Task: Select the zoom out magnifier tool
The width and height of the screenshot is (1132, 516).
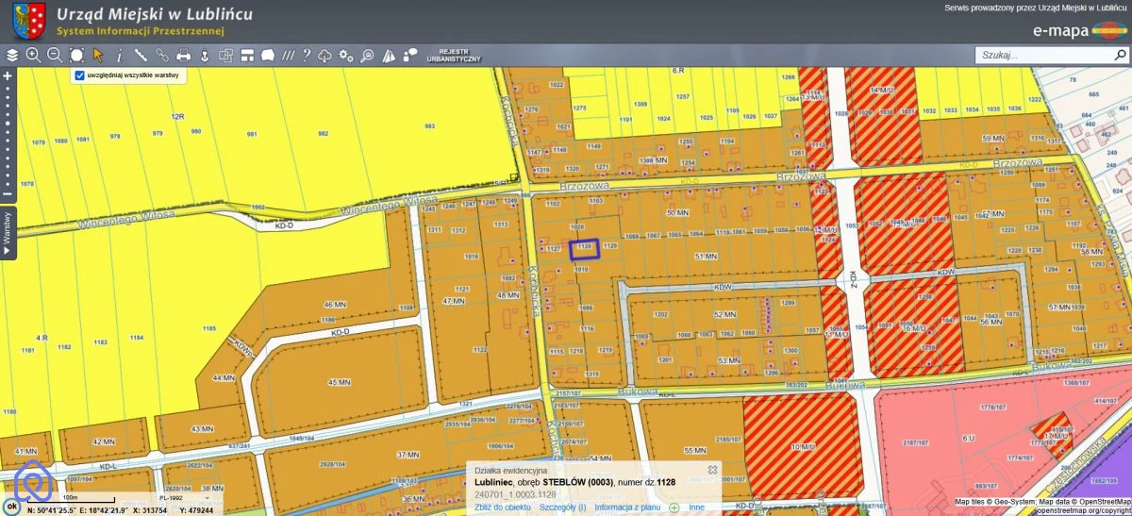Action: coord(55,55)
